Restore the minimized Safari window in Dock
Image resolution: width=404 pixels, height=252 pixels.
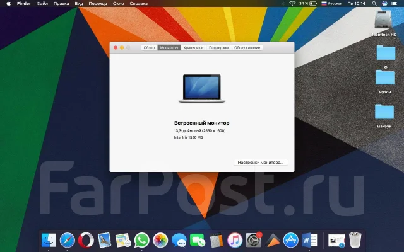click(x=336, y=241)
